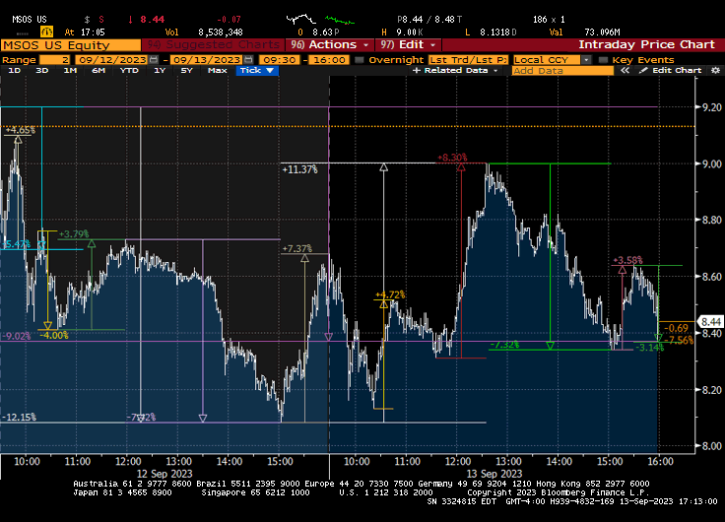Viewport: 725px width, 522px height.
Task: Click the 09:30 start time field
Action: pos(280,60)
